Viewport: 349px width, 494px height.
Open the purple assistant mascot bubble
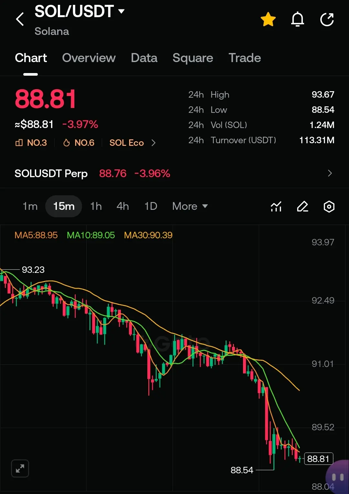click(x=338, y=477)
